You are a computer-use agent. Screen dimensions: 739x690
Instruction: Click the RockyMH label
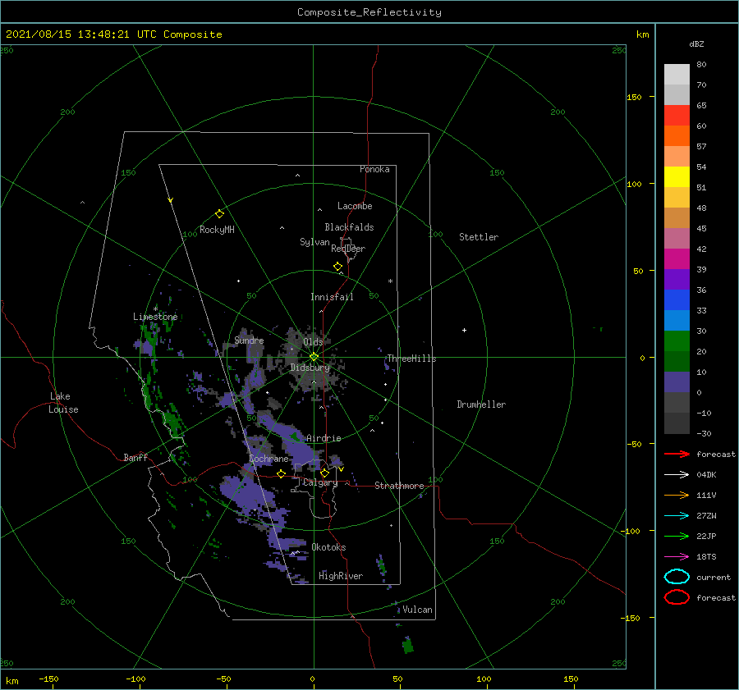pos(217,230)
